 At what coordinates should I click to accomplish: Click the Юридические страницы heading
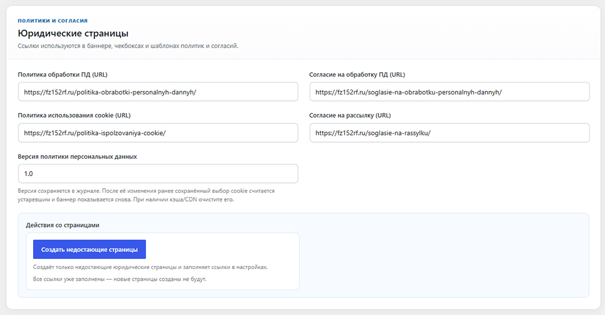tap(73, 34)
